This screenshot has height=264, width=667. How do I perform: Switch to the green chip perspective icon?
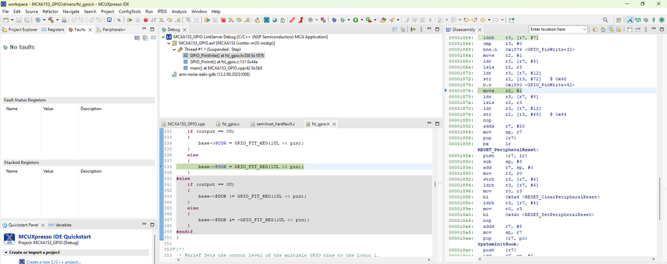pyautogui.click(x=662, y=20)
